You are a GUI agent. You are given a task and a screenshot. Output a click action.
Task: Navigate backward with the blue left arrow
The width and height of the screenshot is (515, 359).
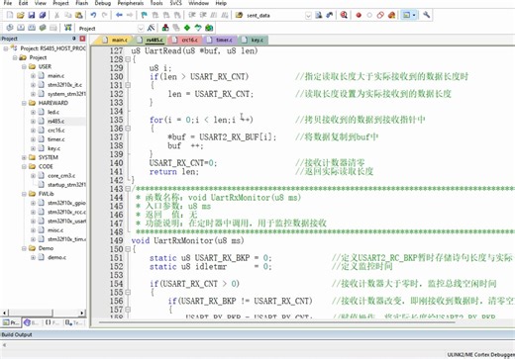point(119,15)
